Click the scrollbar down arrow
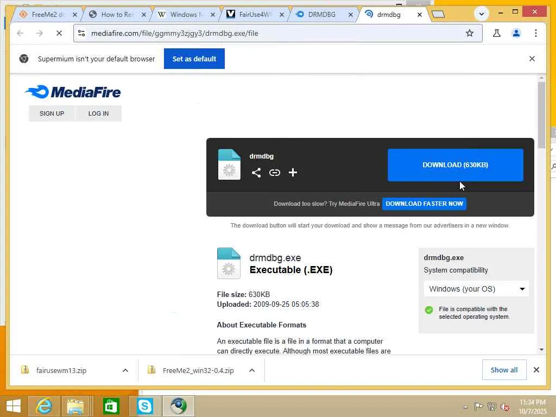This screenshot has height=417, width=556. (x=541, y=350)
